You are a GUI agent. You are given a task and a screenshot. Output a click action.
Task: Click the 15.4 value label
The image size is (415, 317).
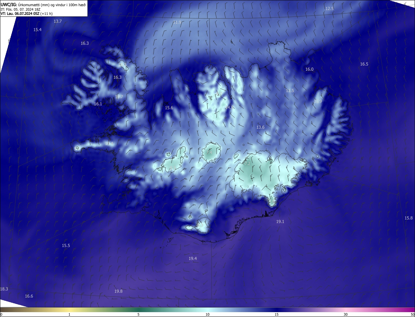pyautogui.click(x=37, y=30)
